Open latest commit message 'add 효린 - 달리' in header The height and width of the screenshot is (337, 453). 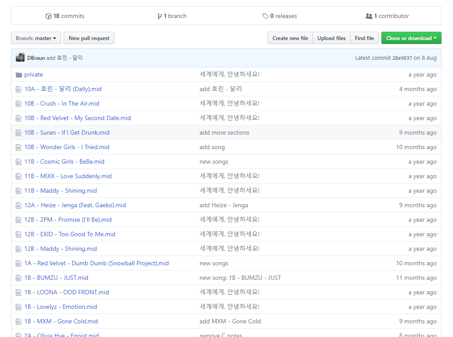pyautogui.click(x=65, y=58)
